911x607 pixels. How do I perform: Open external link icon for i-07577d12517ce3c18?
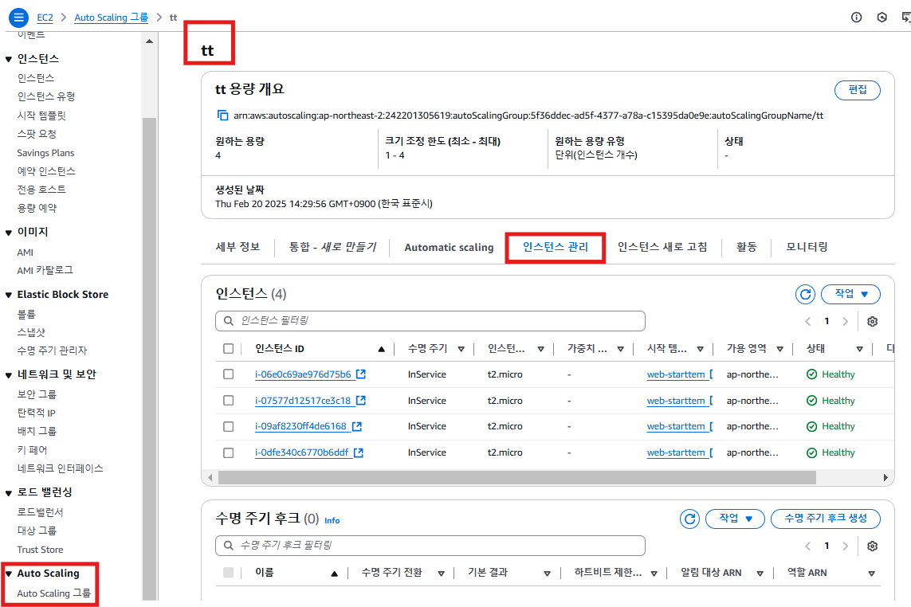(x=361, y=400)
